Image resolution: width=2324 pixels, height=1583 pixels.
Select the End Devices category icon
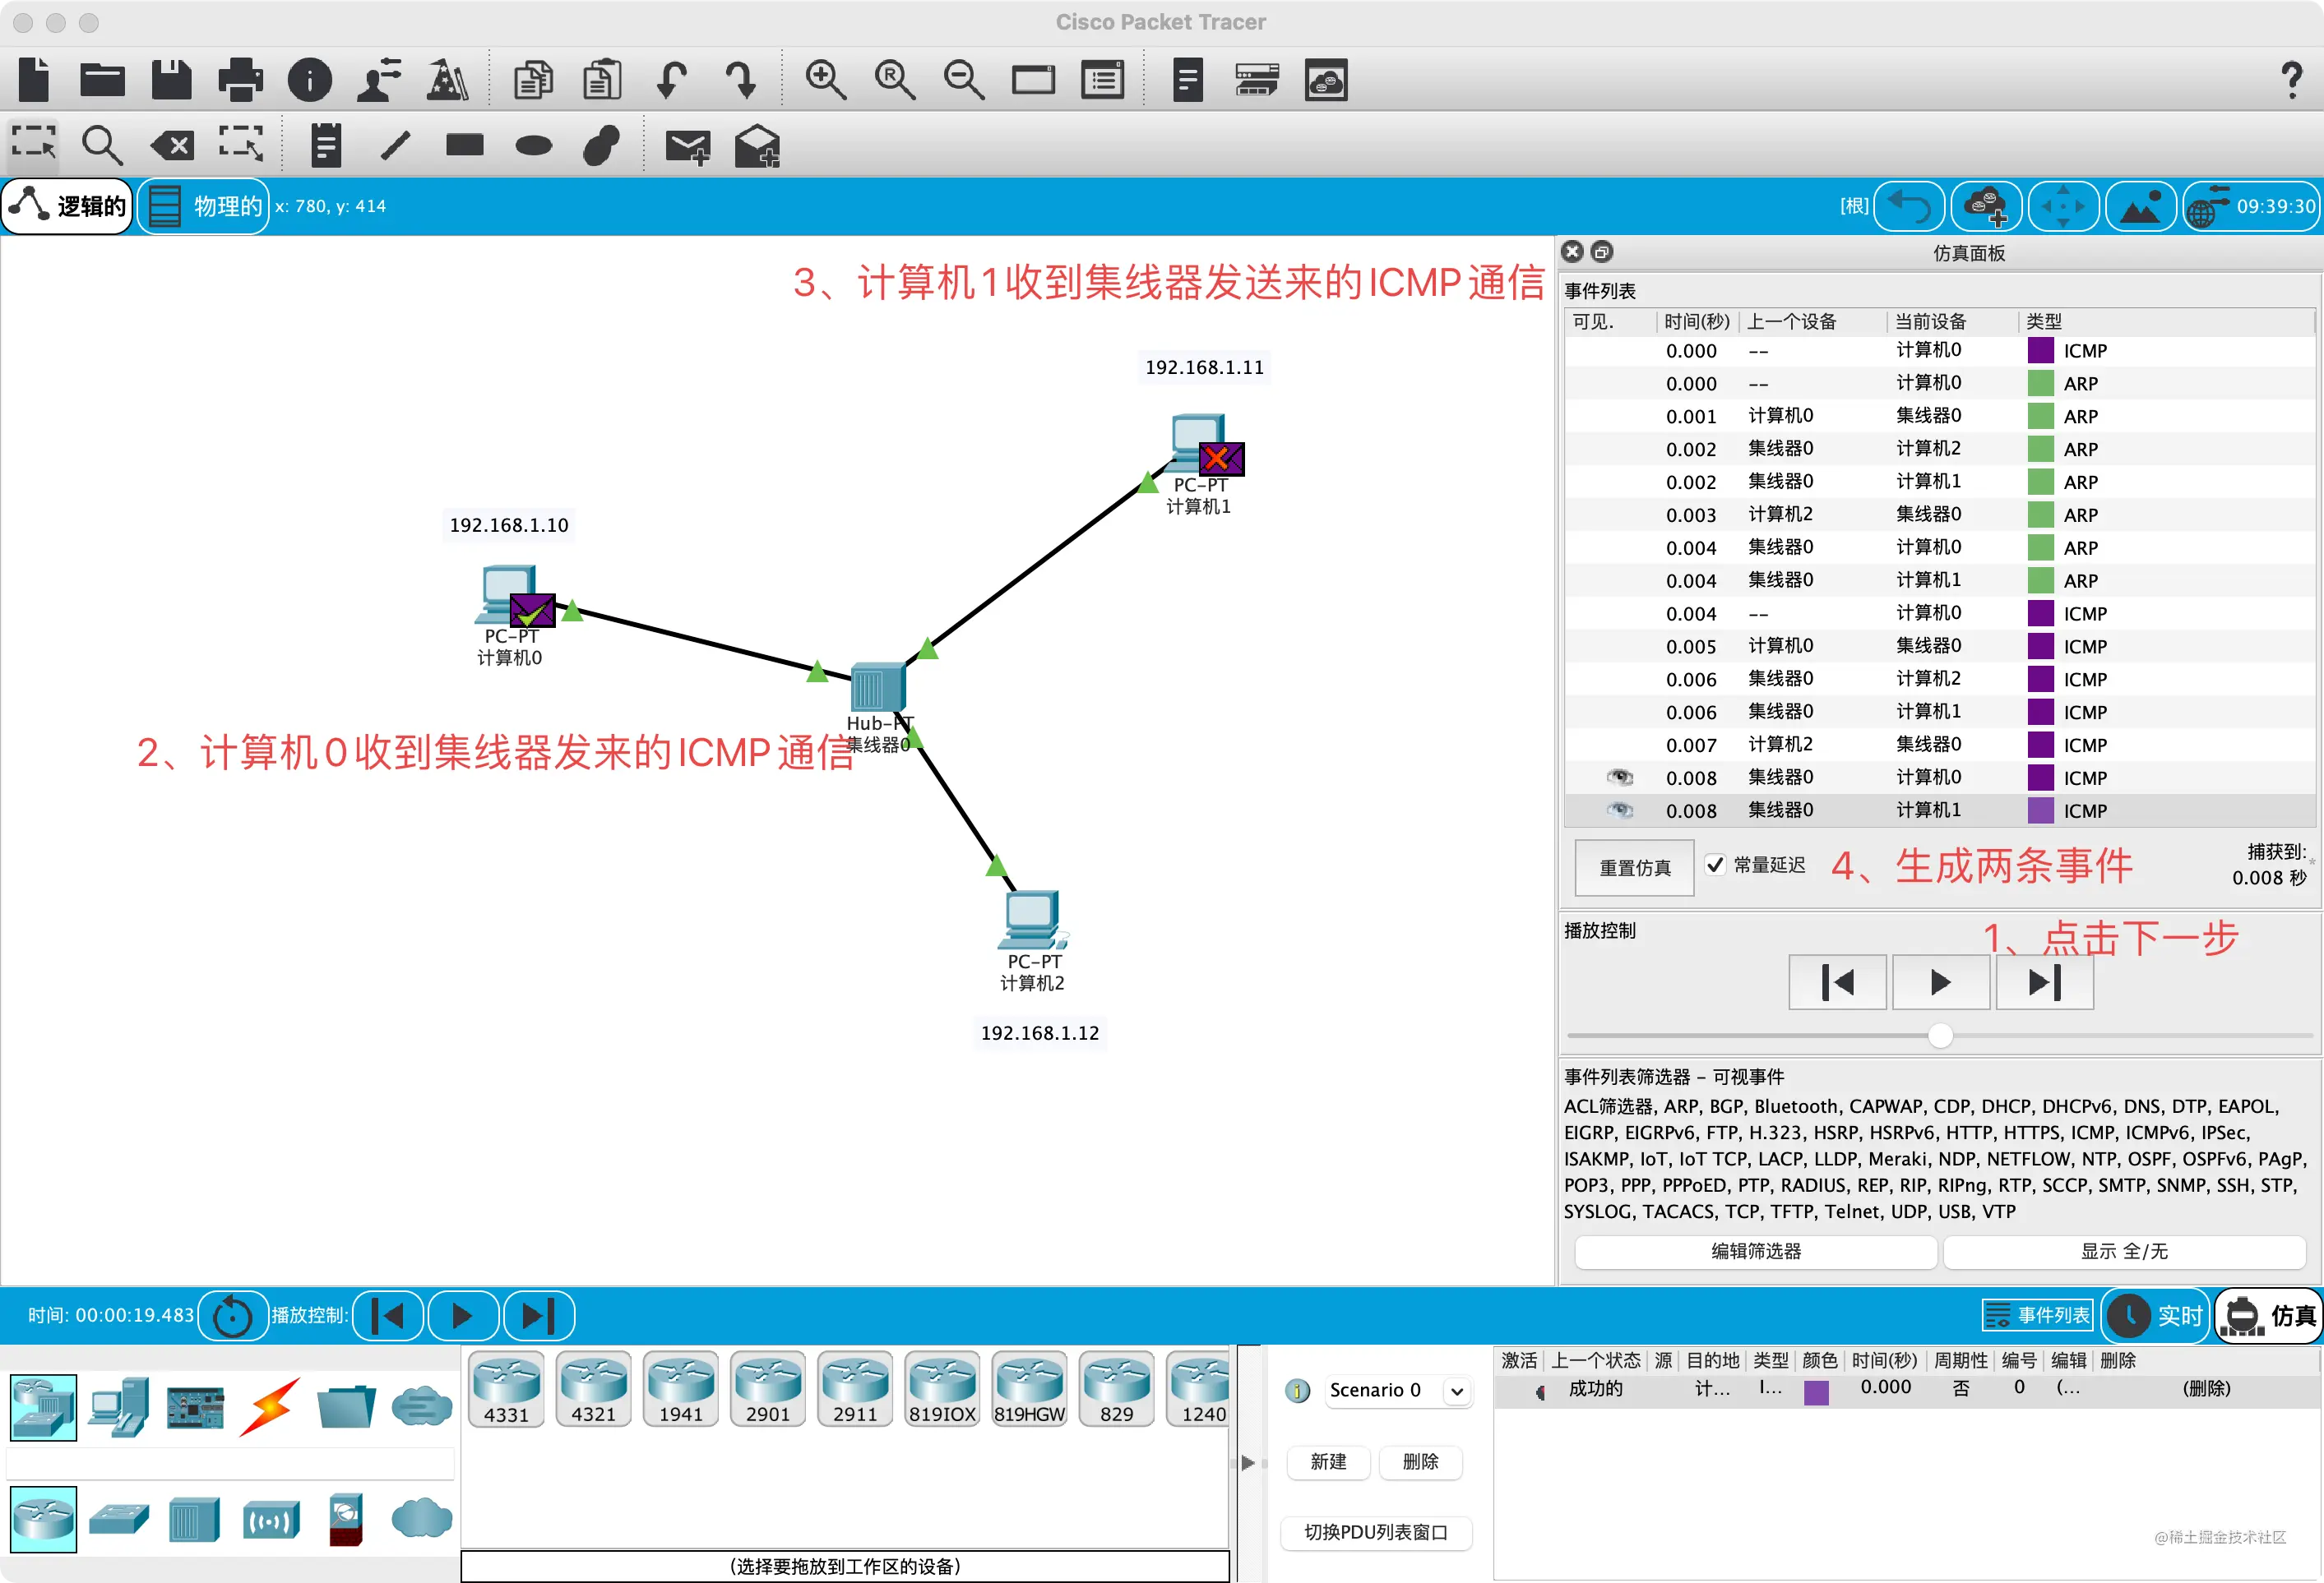(x=119, y=1406)
